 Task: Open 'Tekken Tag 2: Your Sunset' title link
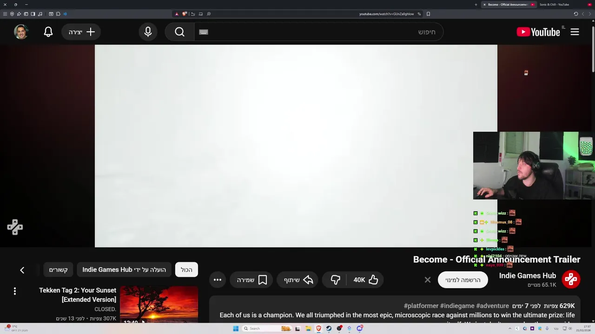pyautogui.click(x=78, y=295)
